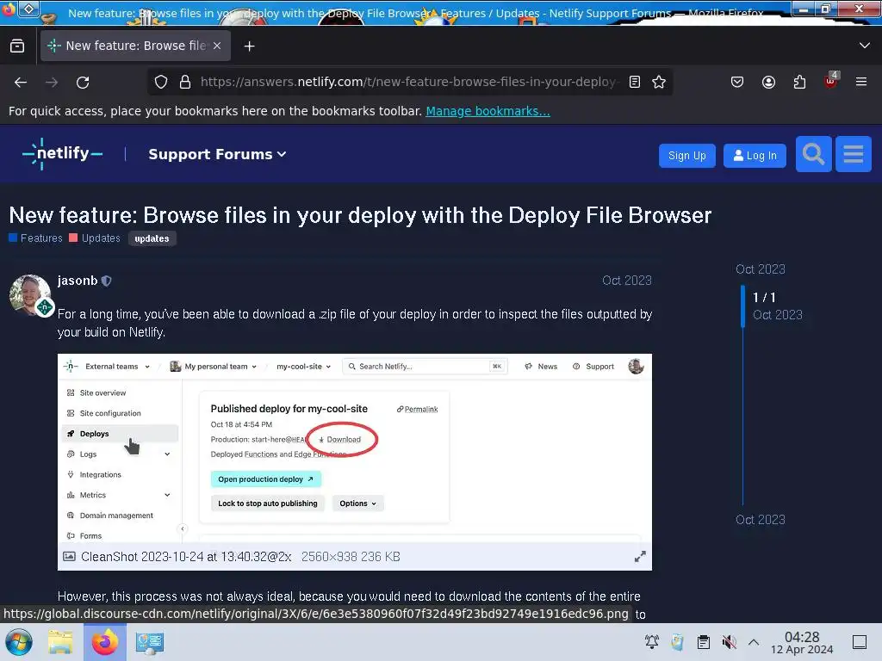Viewport: 882px width, 661px height.
Task: Bookmark this page with star icon
Action: pyautogui.click(x=659, y=82)
